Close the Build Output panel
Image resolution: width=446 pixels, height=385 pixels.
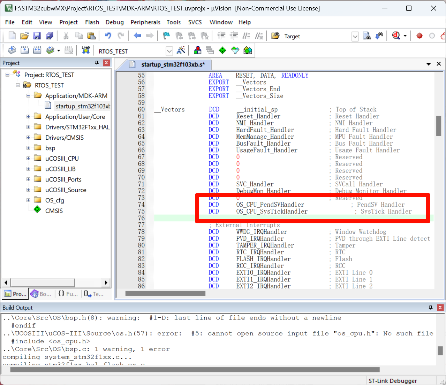tap(440, 307)
